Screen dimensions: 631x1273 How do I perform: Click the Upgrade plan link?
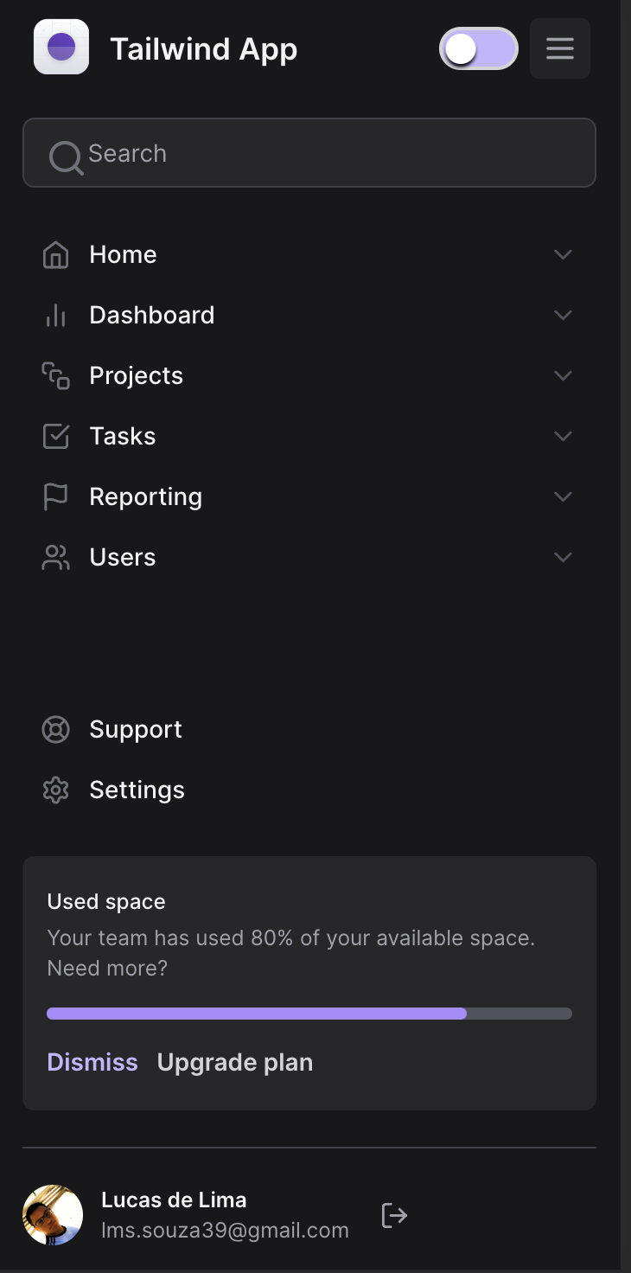(x=235, y=1062)
